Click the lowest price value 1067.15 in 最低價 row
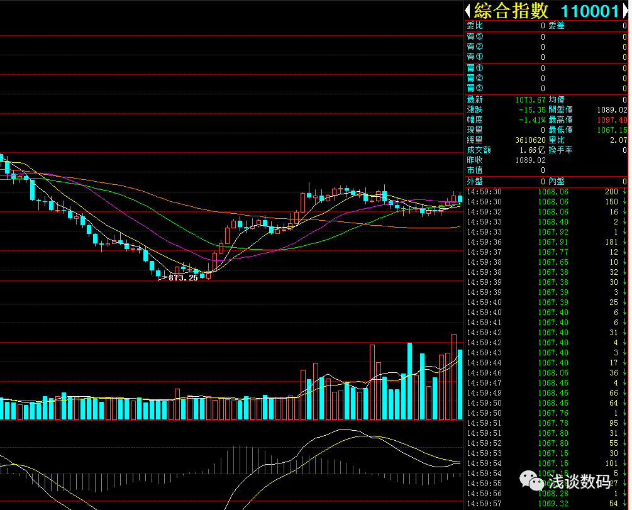Viewport: 632px width, 510px height. (x=612, y=130)
